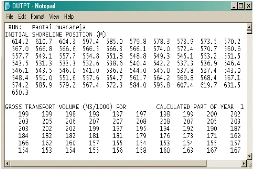Click the transport volume value 169
The width and height of the screenshot is (254, 171).
[235, 136]
